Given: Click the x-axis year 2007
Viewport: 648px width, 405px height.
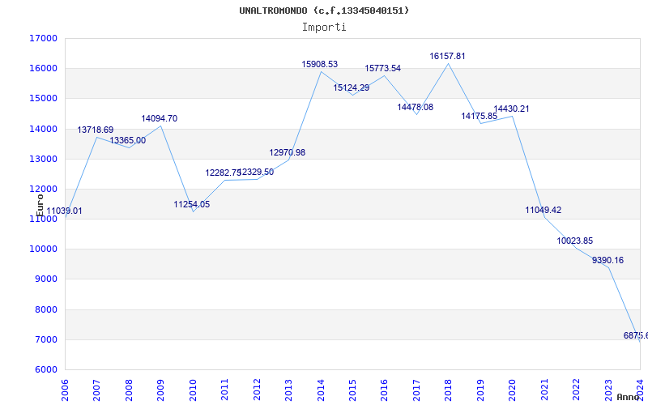Looking at the screenshot, I should click(96, 390).
